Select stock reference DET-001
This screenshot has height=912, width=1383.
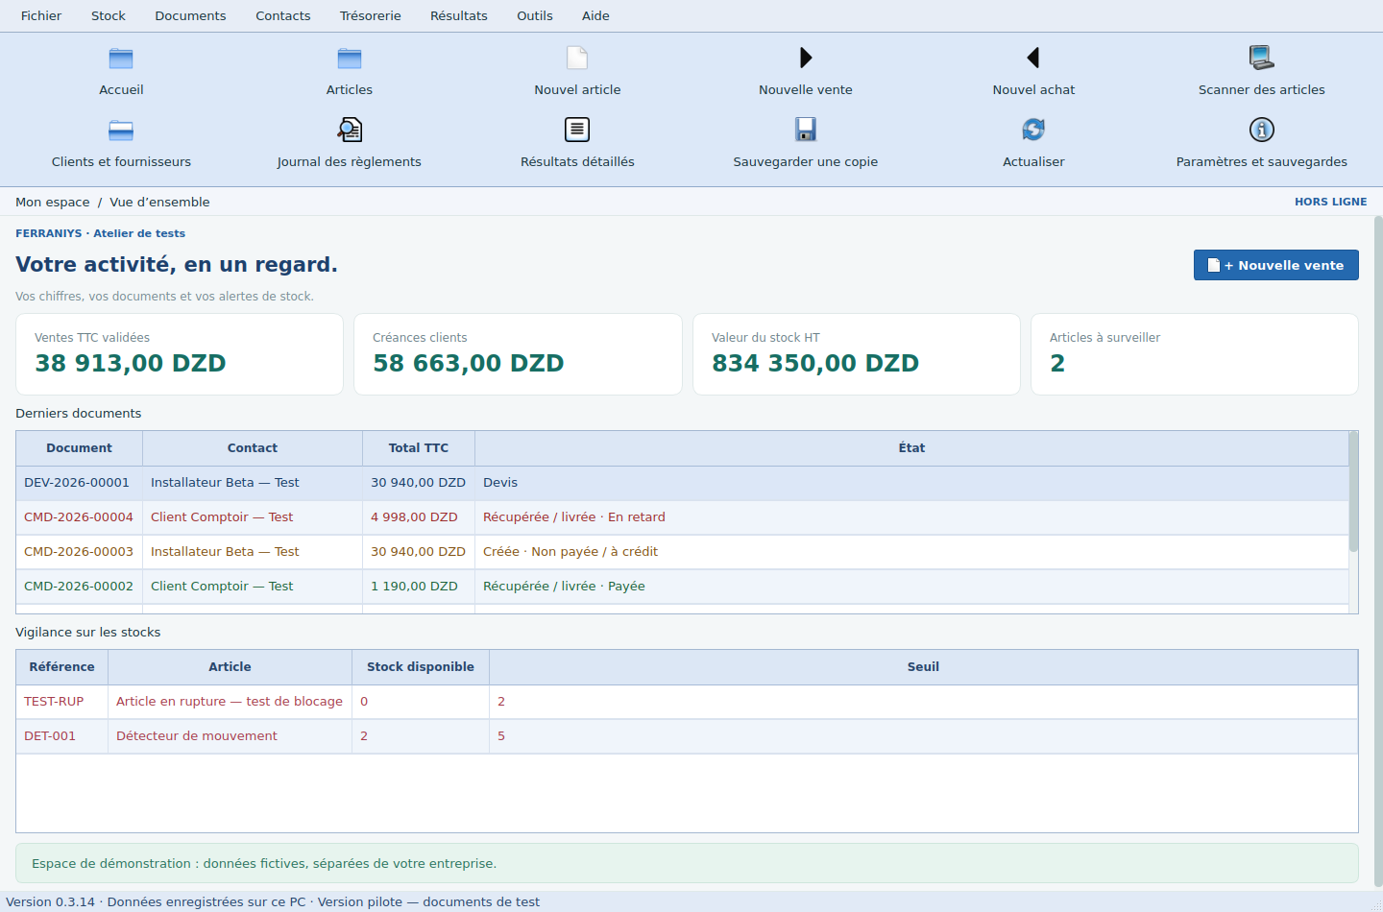tap(50, 736)
